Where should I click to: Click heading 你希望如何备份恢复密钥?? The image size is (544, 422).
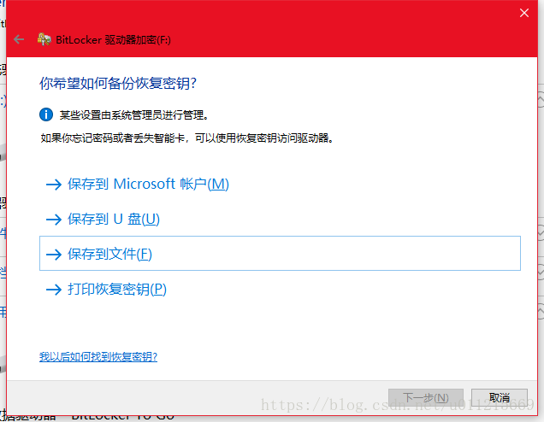tap(118, 84)
